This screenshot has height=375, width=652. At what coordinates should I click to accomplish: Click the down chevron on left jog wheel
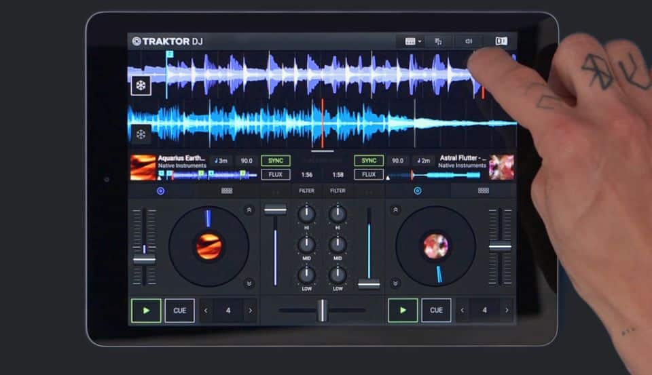(x=249, y=283)
